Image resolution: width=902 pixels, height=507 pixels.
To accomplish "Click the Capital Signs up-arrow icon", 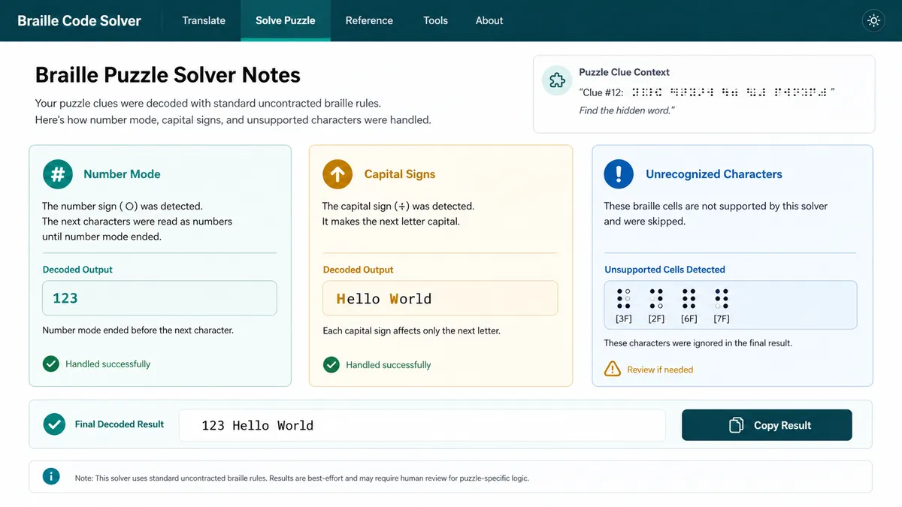I will (x=337, y=174).
